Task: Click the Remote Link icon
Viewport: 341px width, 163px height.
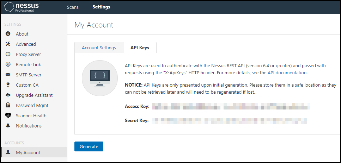Action: tap(8, 64)
